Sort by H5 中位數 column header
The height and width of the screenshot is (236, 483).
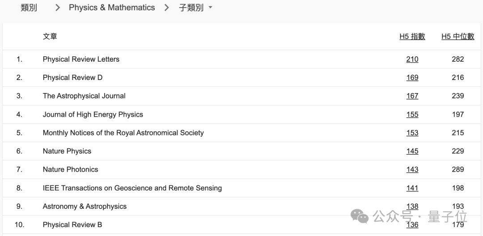pos(458,36)
